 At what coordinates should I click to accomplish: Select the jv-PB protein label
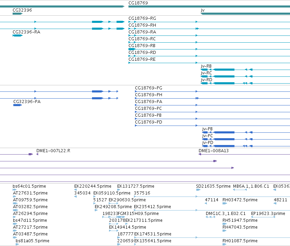207,129
